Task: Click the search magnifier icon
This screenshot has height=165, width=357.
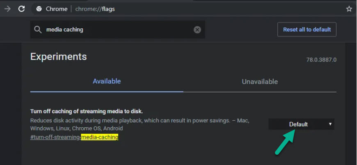Action: click(38, 30)
